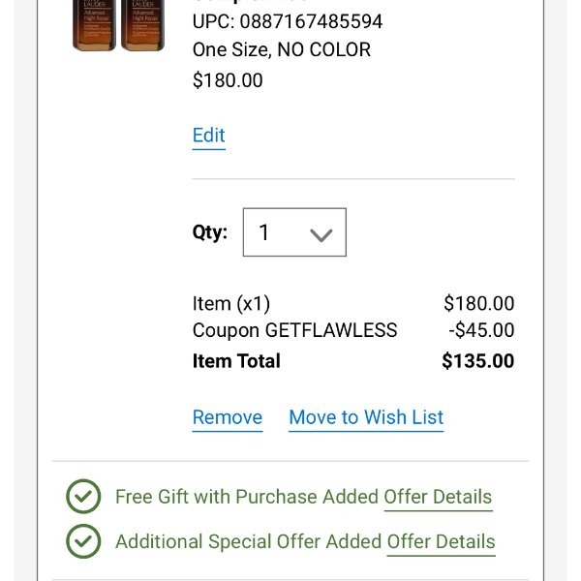Click the $135.00 item total amount
The height and width of the screenshot is (581, 581).
[x=478, y=361]
